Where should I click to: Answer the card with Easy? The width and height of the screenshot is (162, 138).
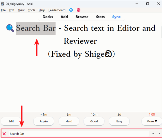119,121
